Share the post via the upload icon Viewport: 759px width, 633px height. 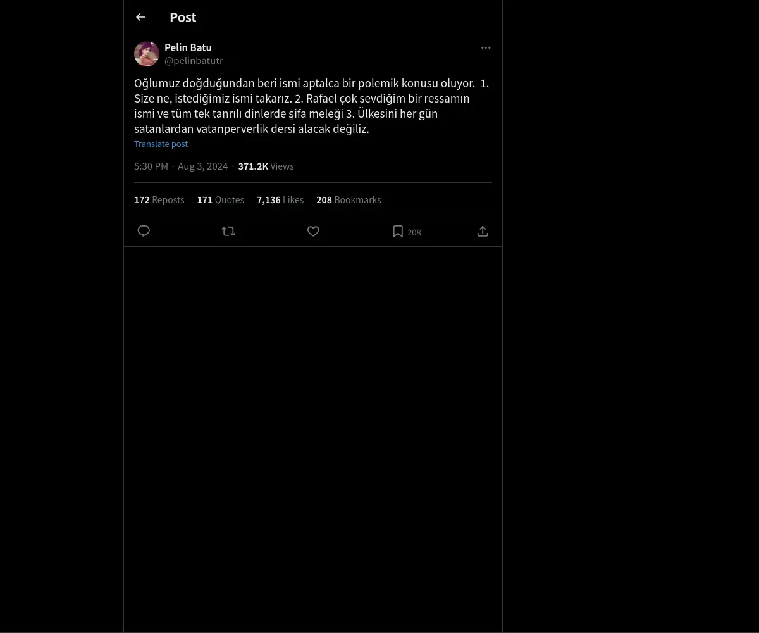tap(483, 231)
